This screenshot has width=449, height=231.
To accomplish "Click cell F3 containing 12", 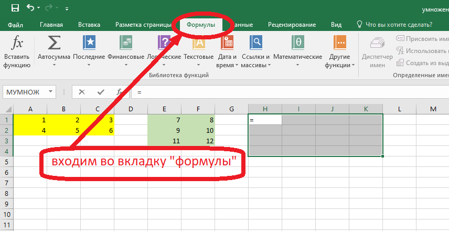I will tap(198, 141).
